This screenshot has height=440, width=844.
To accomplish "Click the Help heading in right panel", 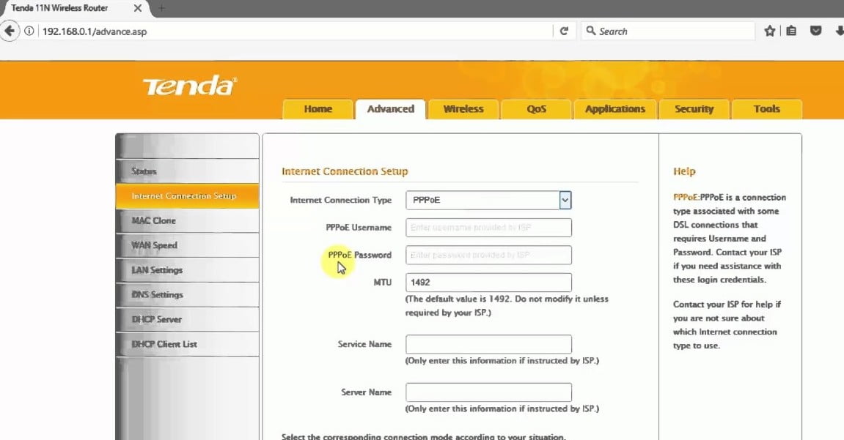I will pyautogui.click(x=684, y=171).
